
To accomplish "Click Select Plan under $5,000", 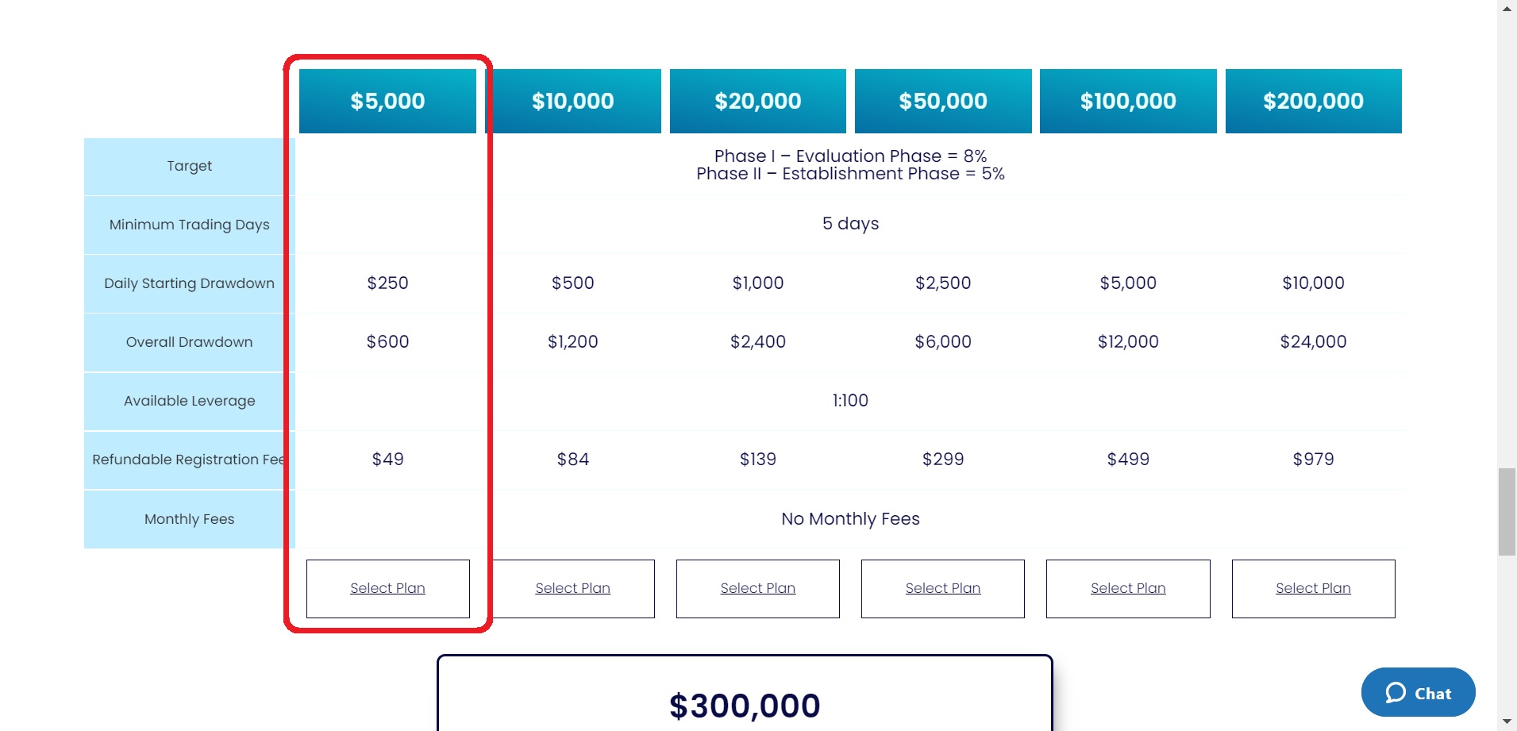I will [387, 588].
